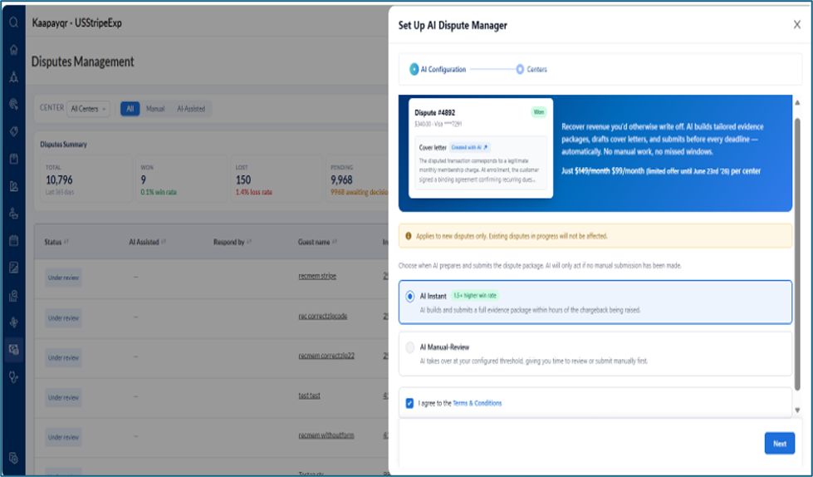Select the 'Manual' filter tab

(x=155, y=109)
